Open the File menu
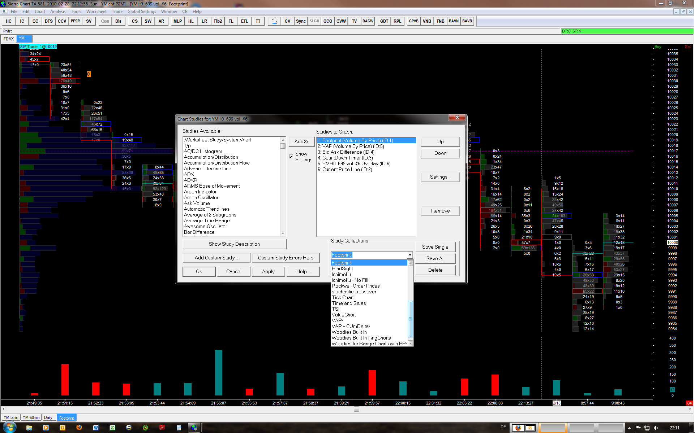Screen dimensions: 695x433 [x=14, y=12]
